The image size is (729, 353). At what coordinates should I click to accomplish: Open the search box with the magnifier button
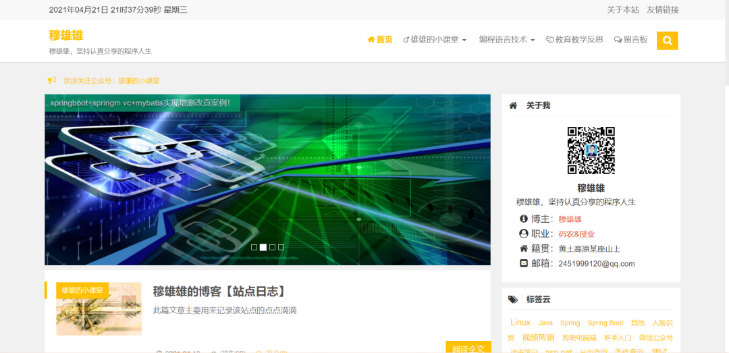[667, 40]
